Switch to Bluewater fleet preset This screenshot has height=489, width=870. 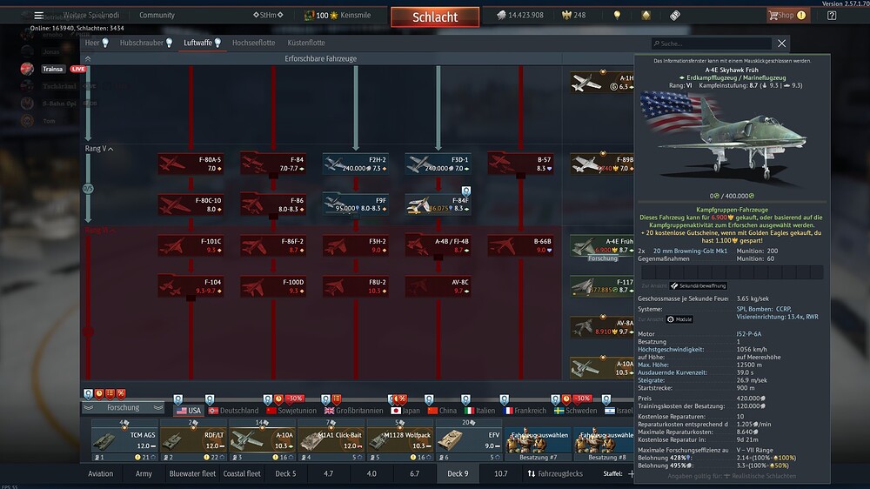(x=192, y=474)
